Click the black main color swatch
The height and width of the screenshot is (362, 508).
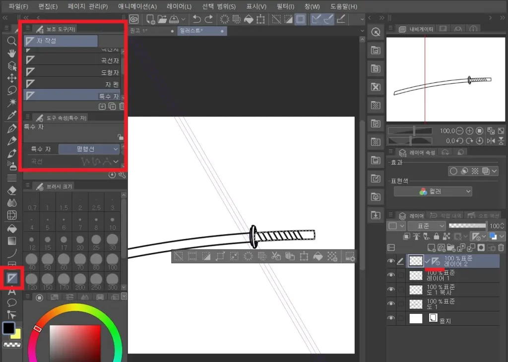coord(8,328)
